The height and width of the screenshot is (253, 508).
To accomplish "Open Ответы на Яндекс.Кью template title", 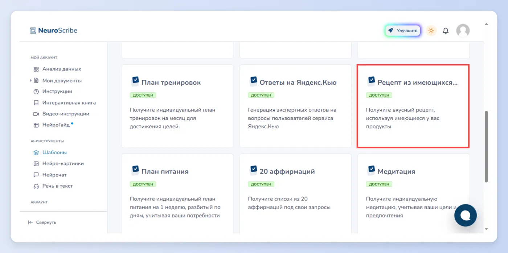I will pyautogui.click(x=298, y=82).
